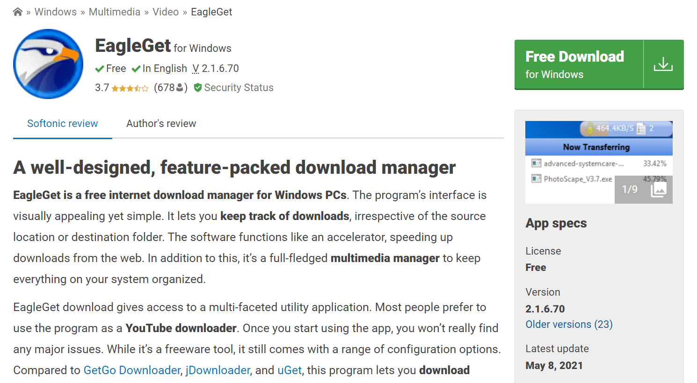Click the 3.7 rating score
Image resolution: width=697 pixels, height=383 pixels.
tap(102, 87)
